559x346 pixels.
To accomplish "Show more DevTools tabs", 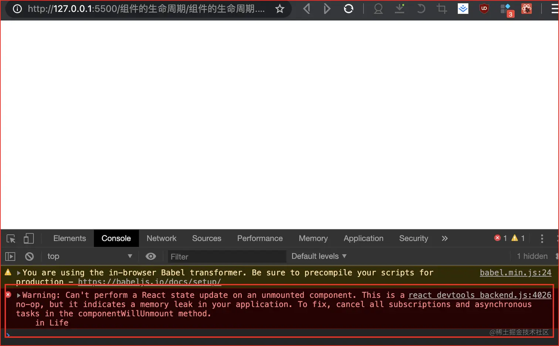I will [445, 239].
